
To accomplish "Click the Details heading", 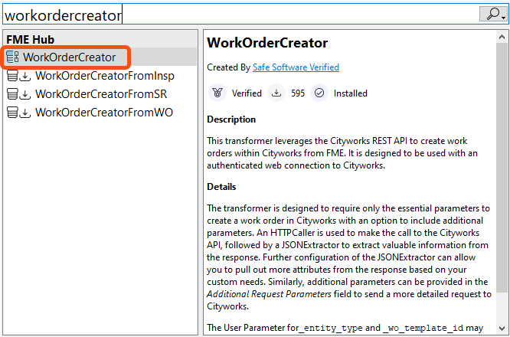I will coord(221,187).
